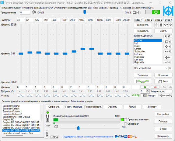Open filter type icon for 4000 Hz band
The width and height of the screenshot is (175, 141).
82,95
